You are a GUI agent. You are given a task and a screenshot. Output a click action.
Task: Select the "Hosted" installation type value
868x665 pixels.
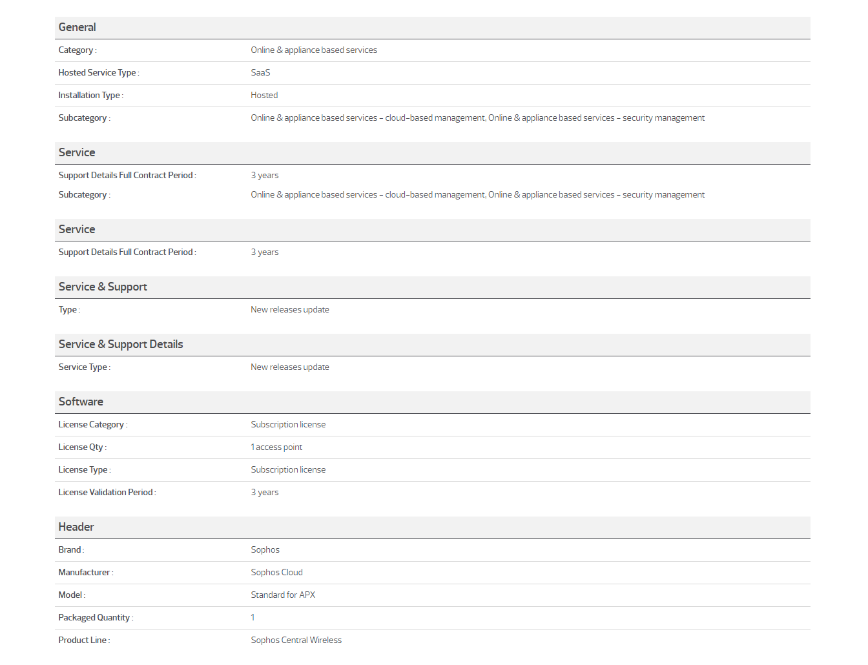click(264, 96)
